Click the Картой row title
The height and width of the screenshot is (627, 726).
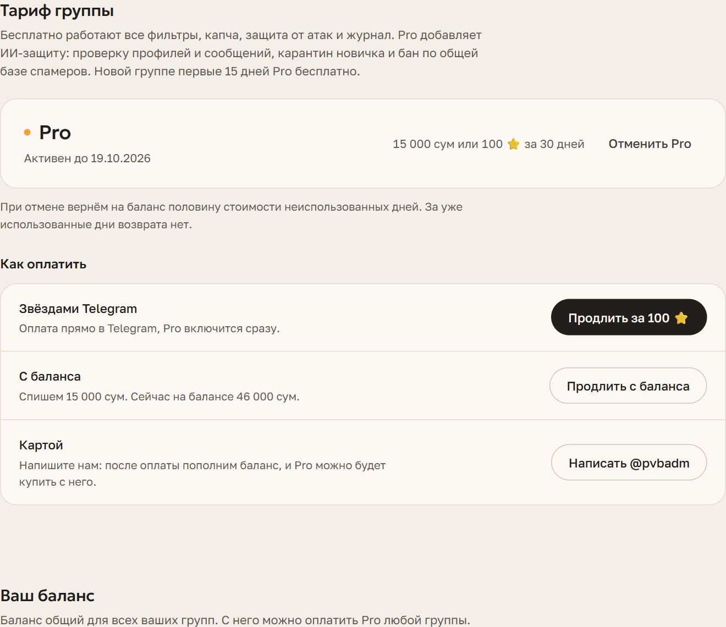(x=41, y=445)
